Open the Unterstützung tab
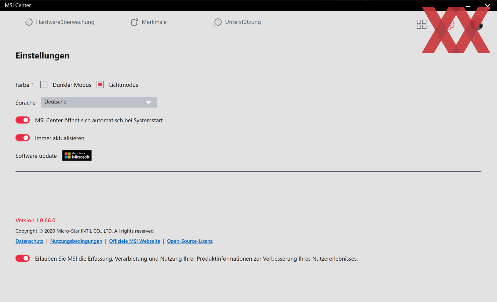Viewport: 497px width, 302px height. (237, 22)
